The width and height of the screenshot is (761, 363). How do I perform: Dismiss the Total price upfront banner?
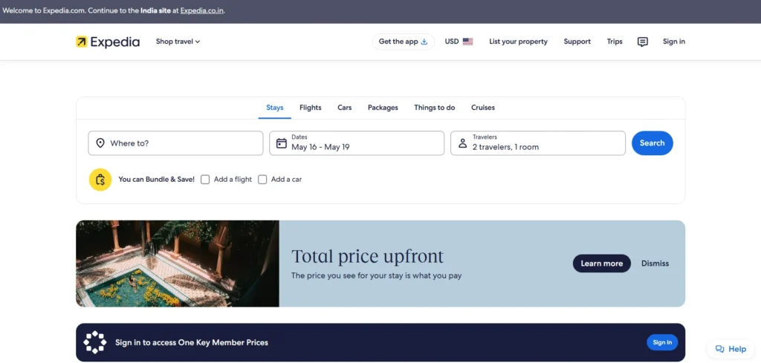tap(655, 264)
